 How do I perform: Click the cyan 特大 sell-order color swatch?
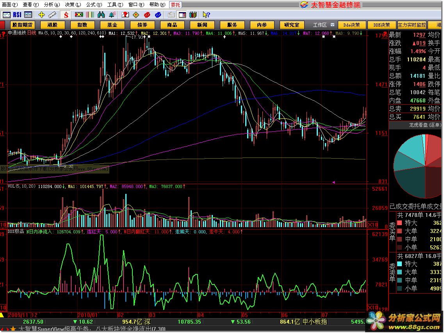(400, 264)
